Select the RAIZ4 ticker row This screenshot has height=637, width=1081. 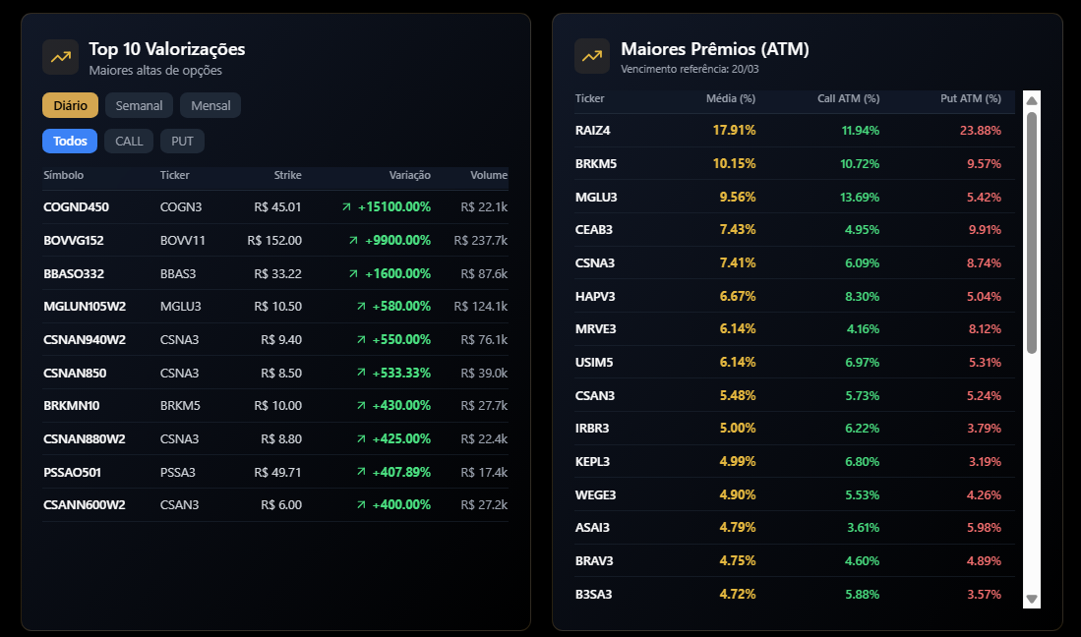[x=593, y=130]
